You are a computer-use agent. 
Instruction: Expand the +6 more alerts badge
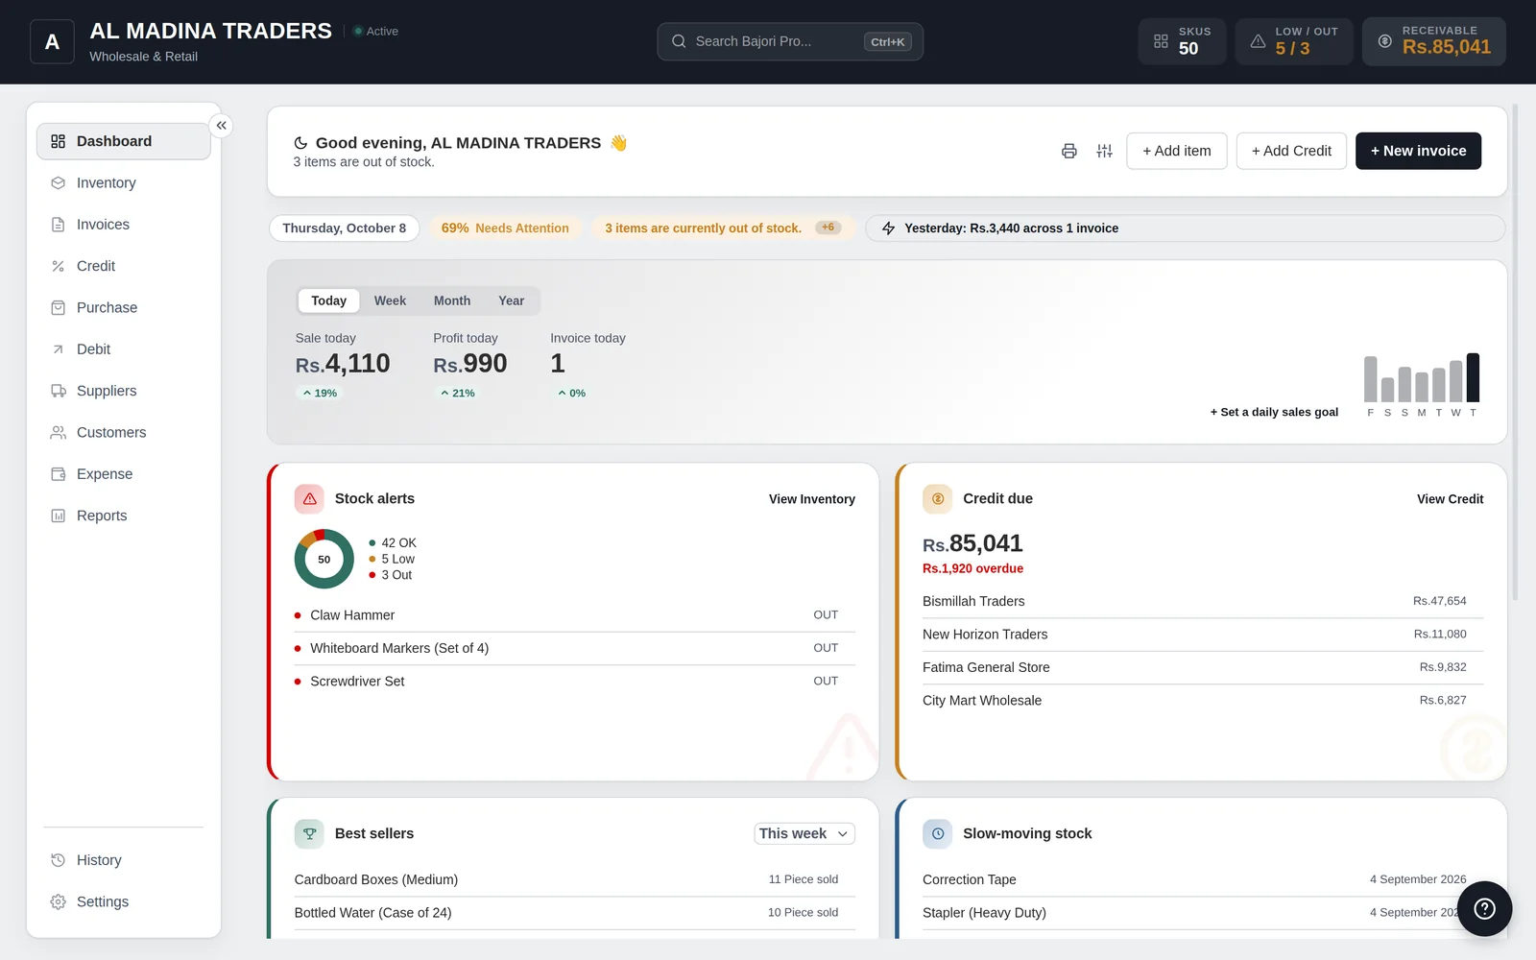pos(828,228)
